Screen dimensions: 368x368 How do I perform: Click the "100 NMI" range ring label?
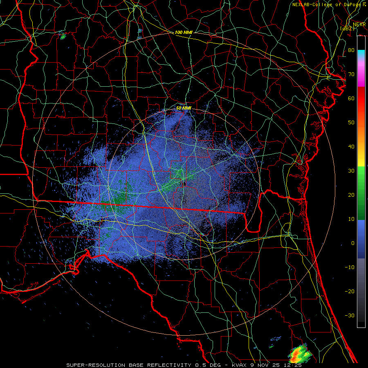pyautogui.click(x=184, y=32)
